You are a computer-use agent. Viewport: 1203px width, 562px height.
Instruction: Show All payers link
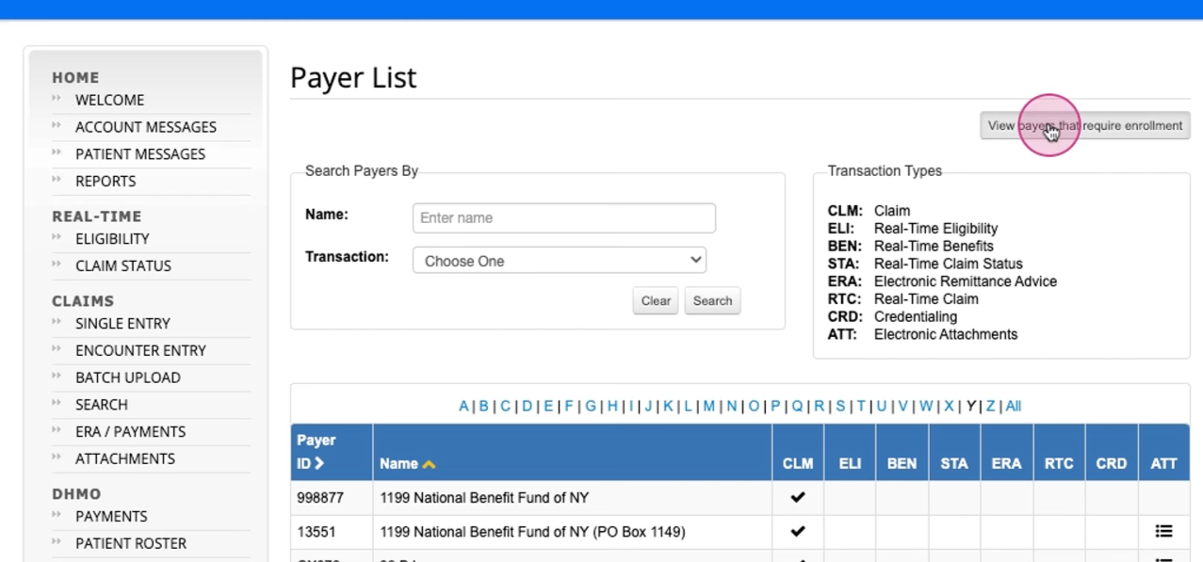[1013, 407]
